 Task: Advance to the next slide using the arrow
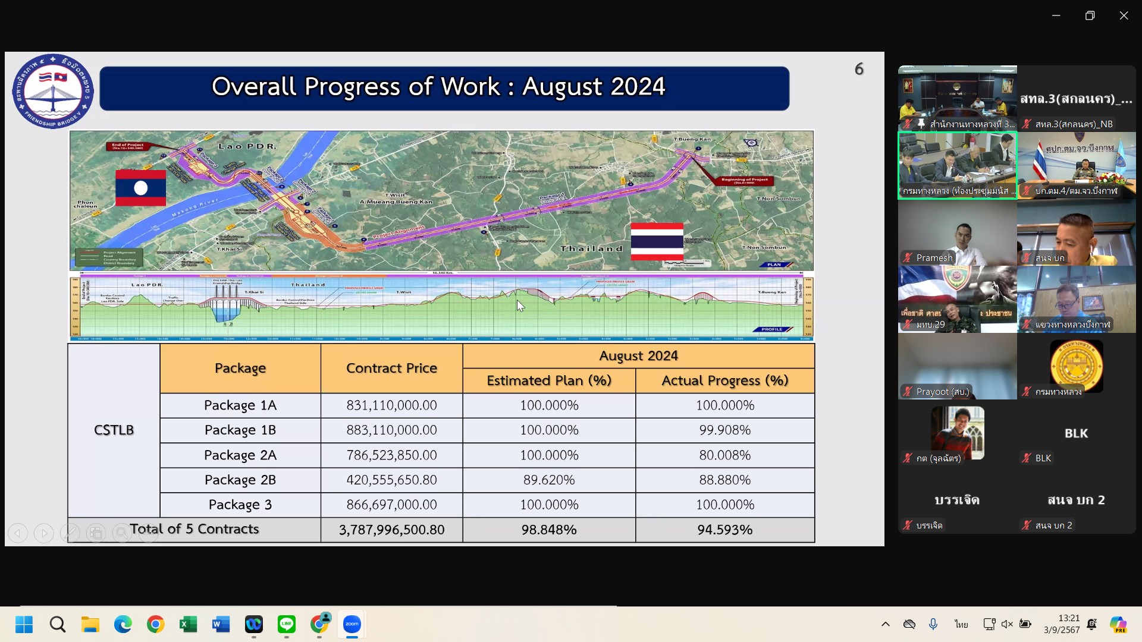click(44, 533)
